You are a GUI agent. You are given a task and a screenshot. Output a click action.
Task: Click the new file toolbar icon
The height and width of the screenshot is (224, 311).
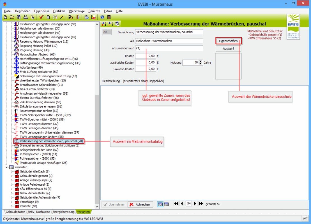click(5, 17)
